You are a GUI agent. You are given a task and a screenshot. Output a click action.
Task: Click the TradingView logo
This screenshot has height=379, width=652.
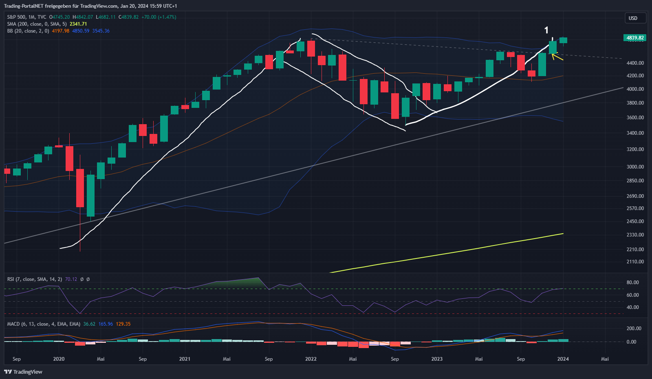(23, 372)
